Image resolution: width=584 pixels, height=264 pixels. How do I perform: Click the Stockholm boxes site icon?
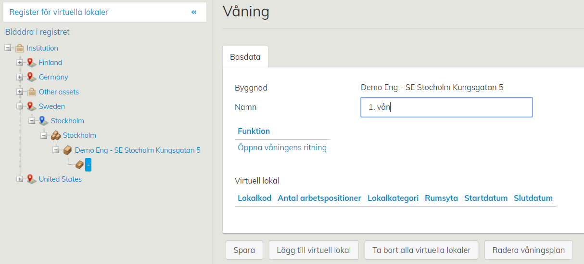click(56, 135)
